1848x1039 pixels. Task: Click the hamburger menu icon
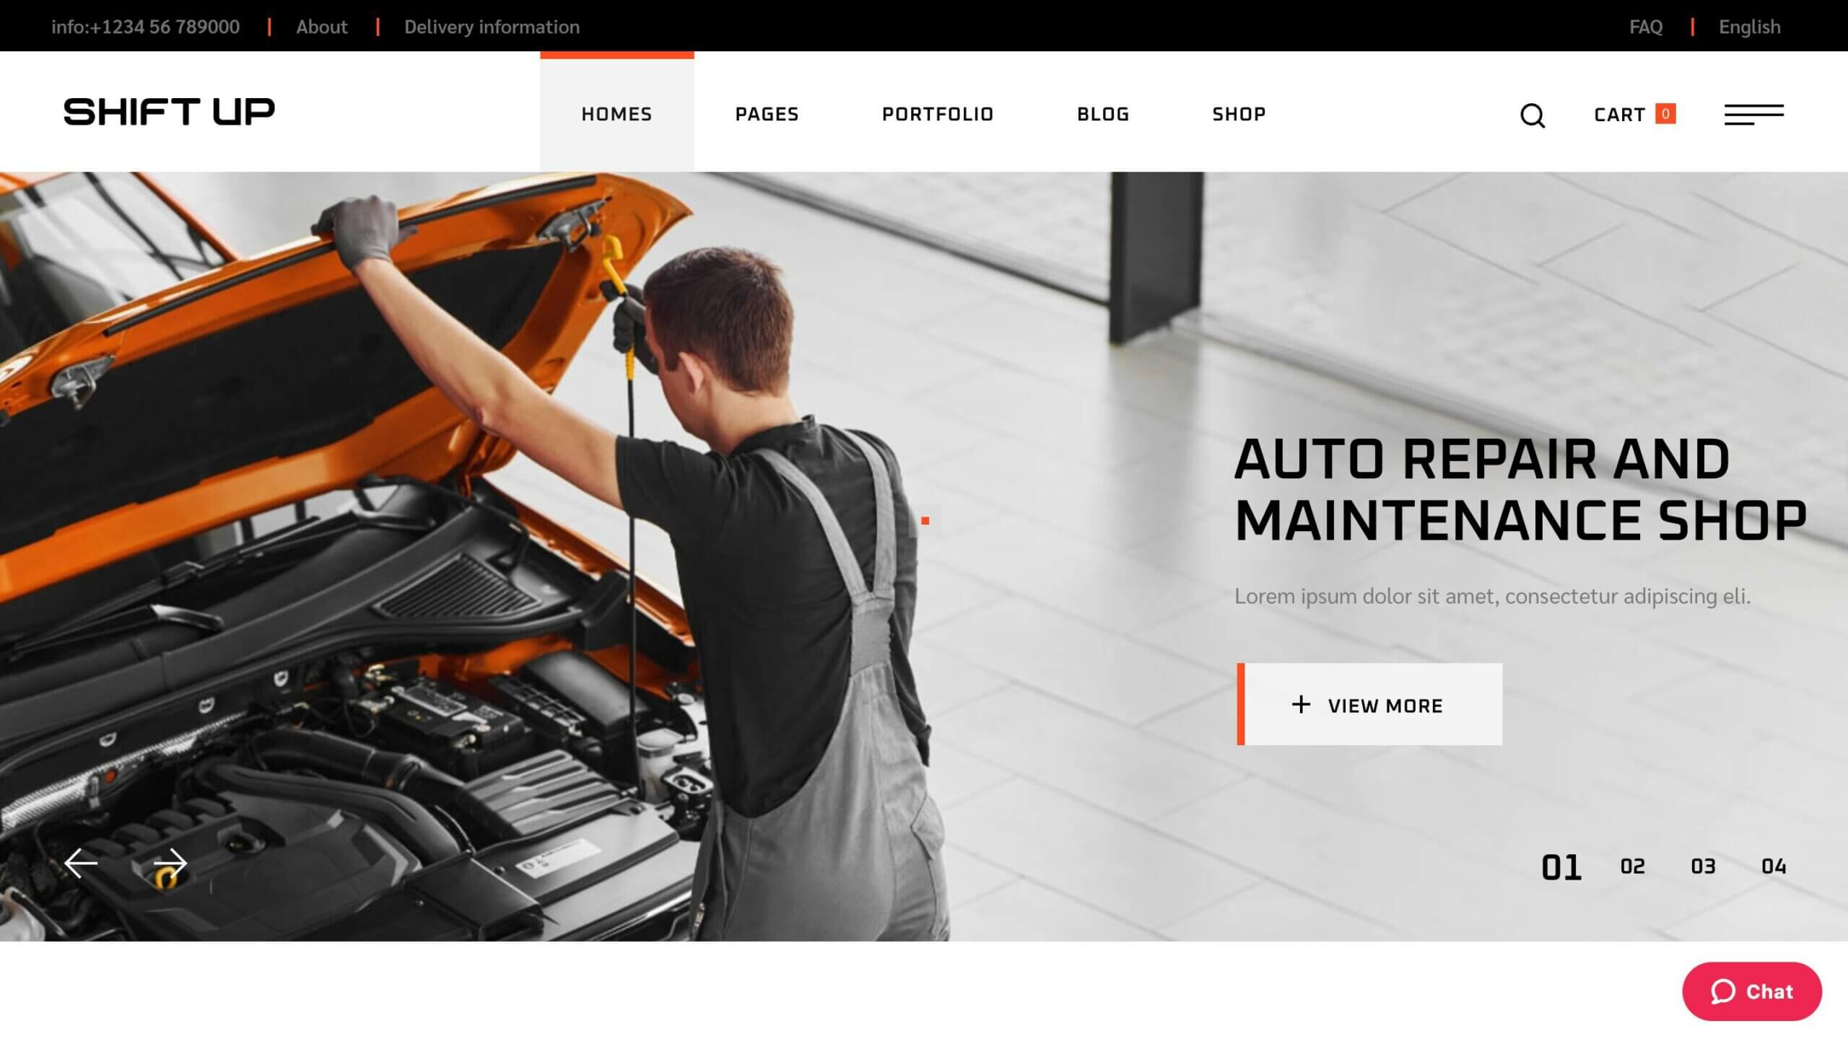pyautogui.click(x=1754, y=114)
